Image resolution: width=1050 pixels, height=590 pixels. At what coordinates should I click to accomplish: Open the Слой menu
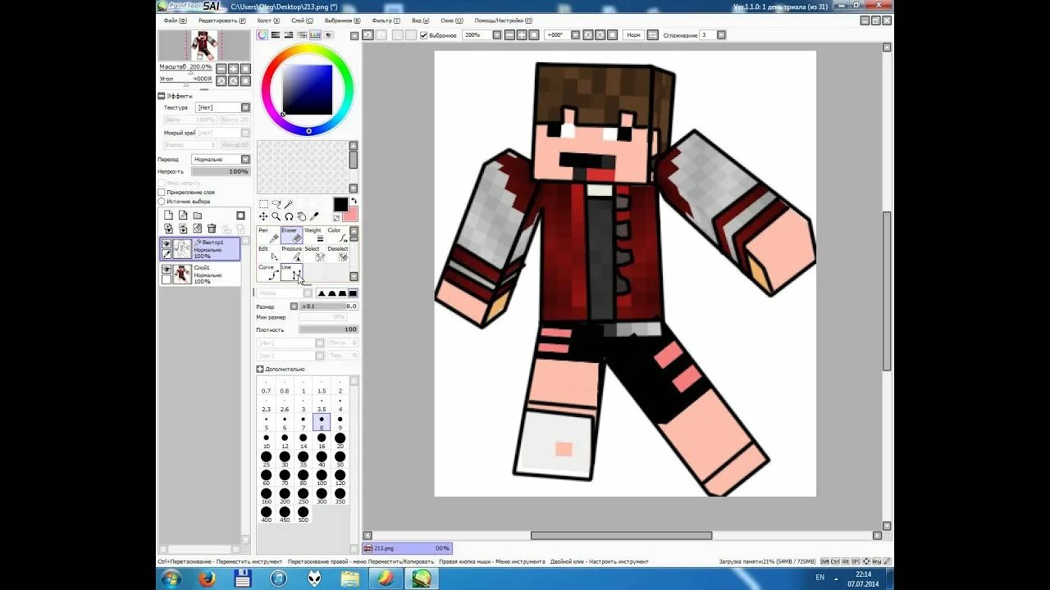301,20
